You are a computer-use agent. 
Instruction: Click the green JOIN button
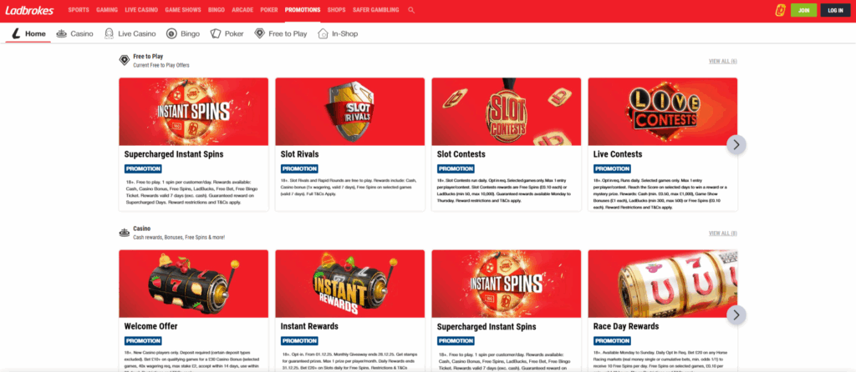tap(803, 10)
